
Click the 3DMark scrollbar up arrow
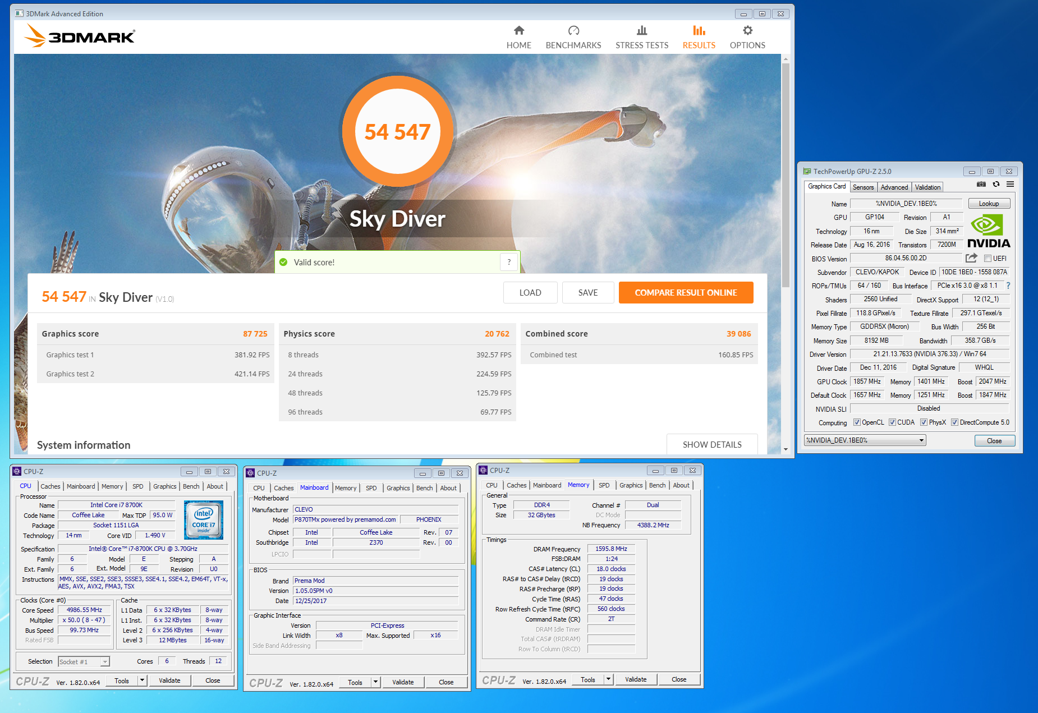coord(786,58)
